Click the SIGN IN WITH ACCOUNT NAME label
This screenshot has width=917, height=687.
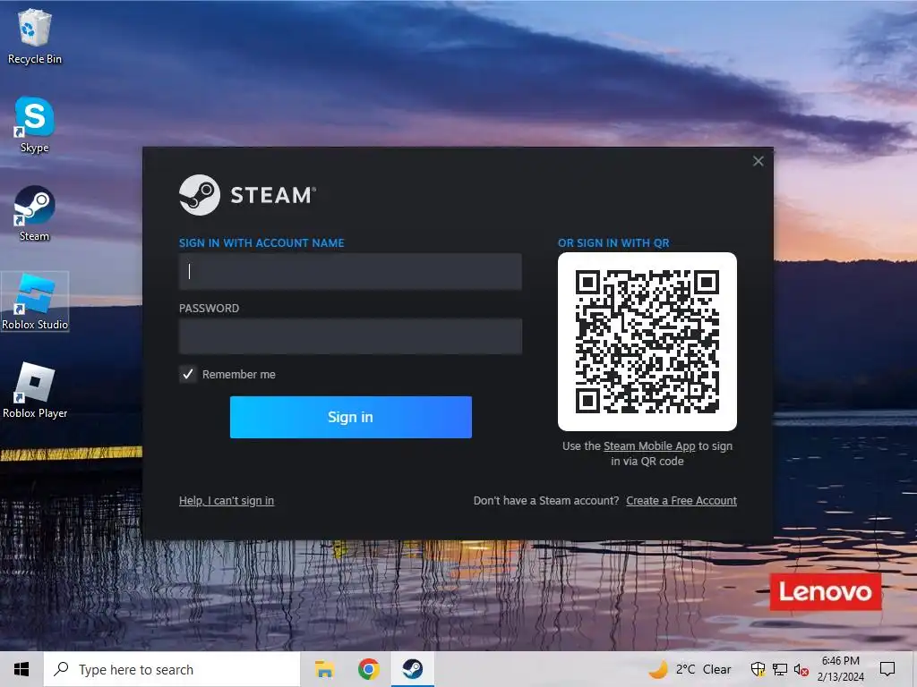261,243
